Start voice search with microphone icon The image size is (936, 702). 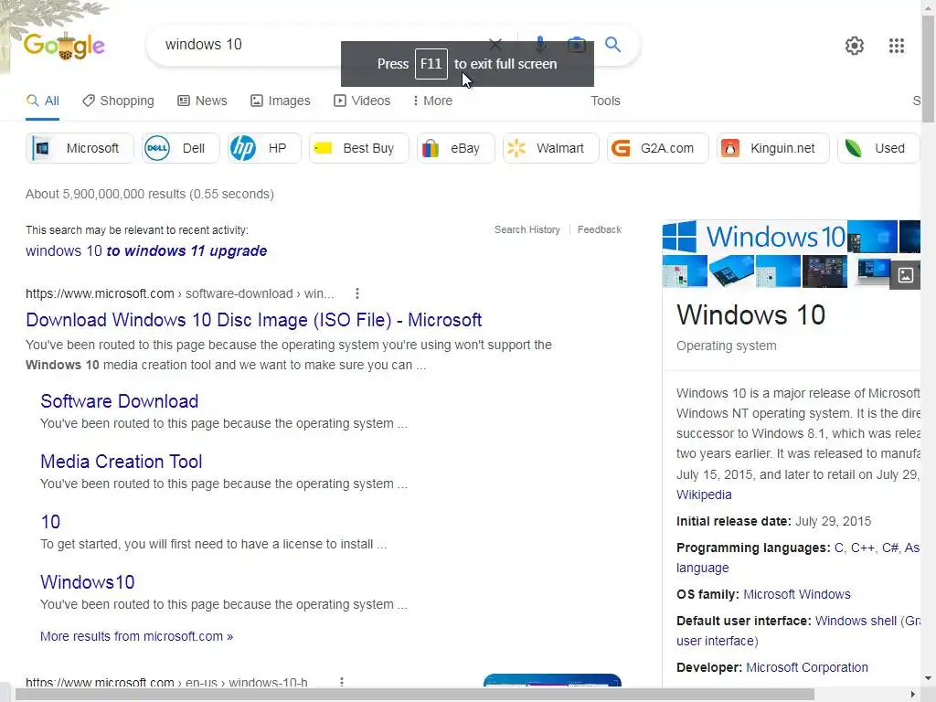pos(539,44)
